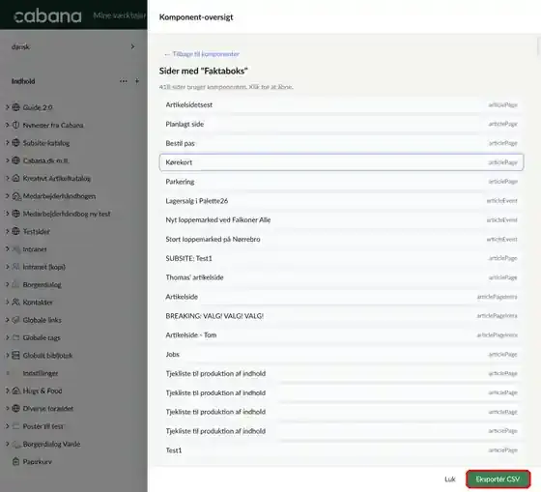Open Stort loppemarked på Nørrebro row

342,239
